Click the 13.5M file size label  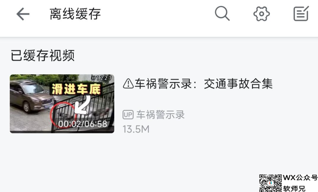[x=136, y=129]
